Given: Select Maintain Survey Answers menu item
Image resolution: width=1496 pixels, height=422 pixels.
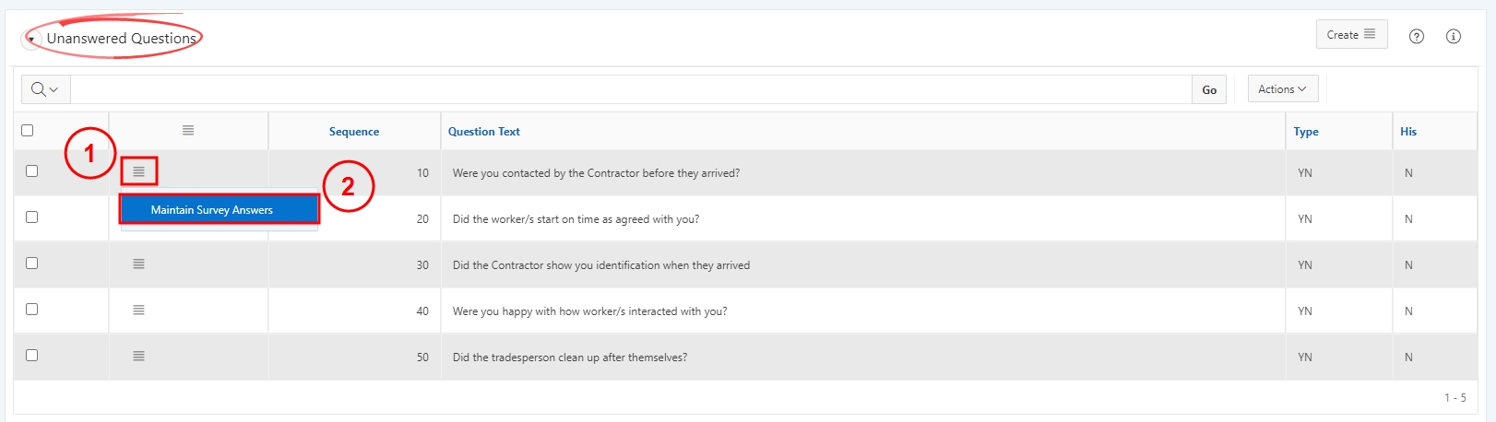Looking at the screenshot, I should [220, 210].
